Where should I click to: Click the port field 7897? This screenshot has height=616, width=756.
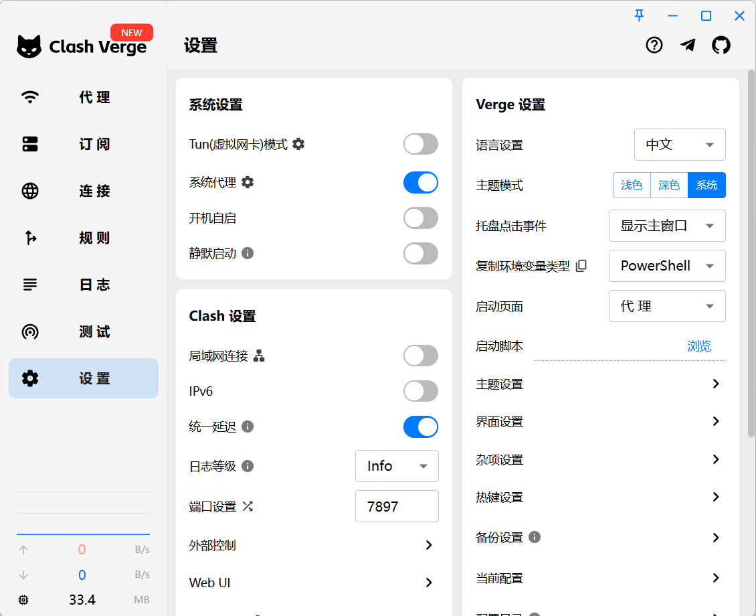(x=397, y=506)
